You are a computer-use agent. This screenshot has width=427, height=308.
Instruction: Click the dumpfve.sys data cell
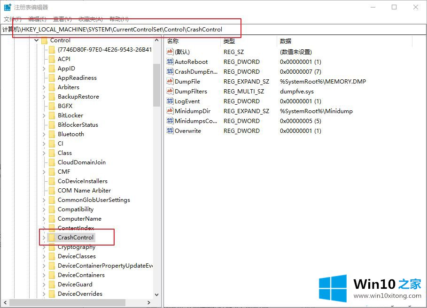click(x=296, y=92)
